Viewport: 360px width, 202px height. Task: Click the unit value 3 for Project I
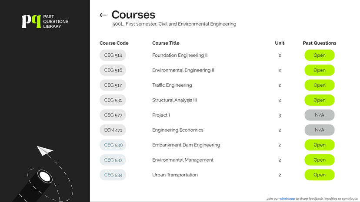280,115
